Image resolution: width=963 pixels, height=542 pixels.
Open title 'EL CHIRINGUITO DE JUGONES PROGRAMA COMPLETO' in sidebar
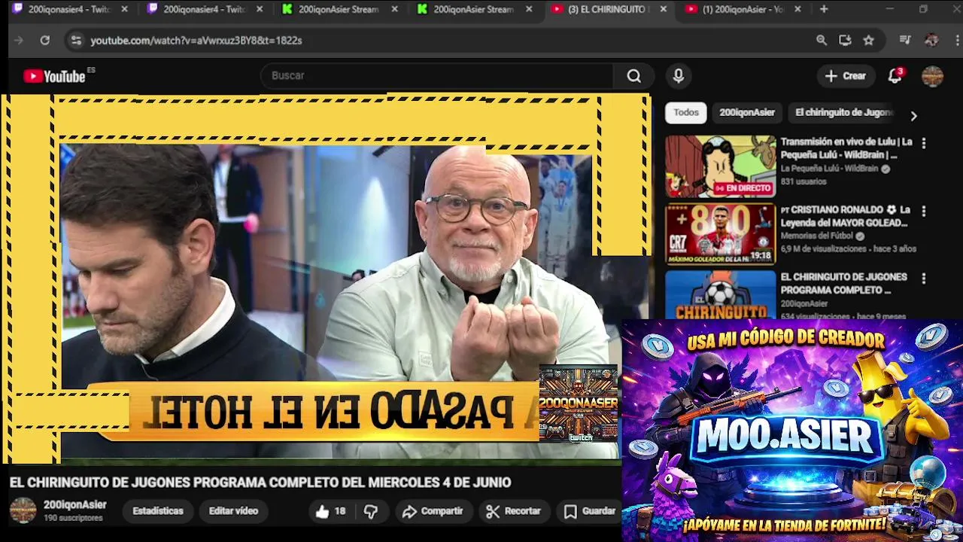843,284
